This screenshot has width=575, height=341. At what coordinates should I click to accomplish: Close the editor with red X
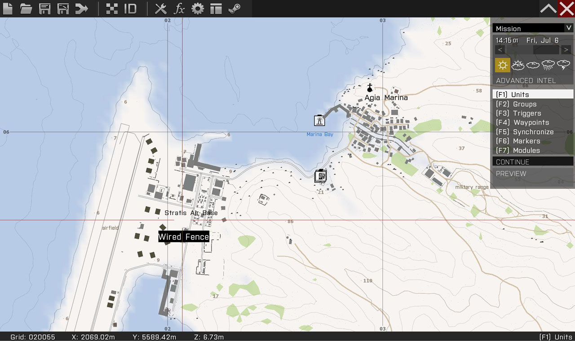(566, 9)
